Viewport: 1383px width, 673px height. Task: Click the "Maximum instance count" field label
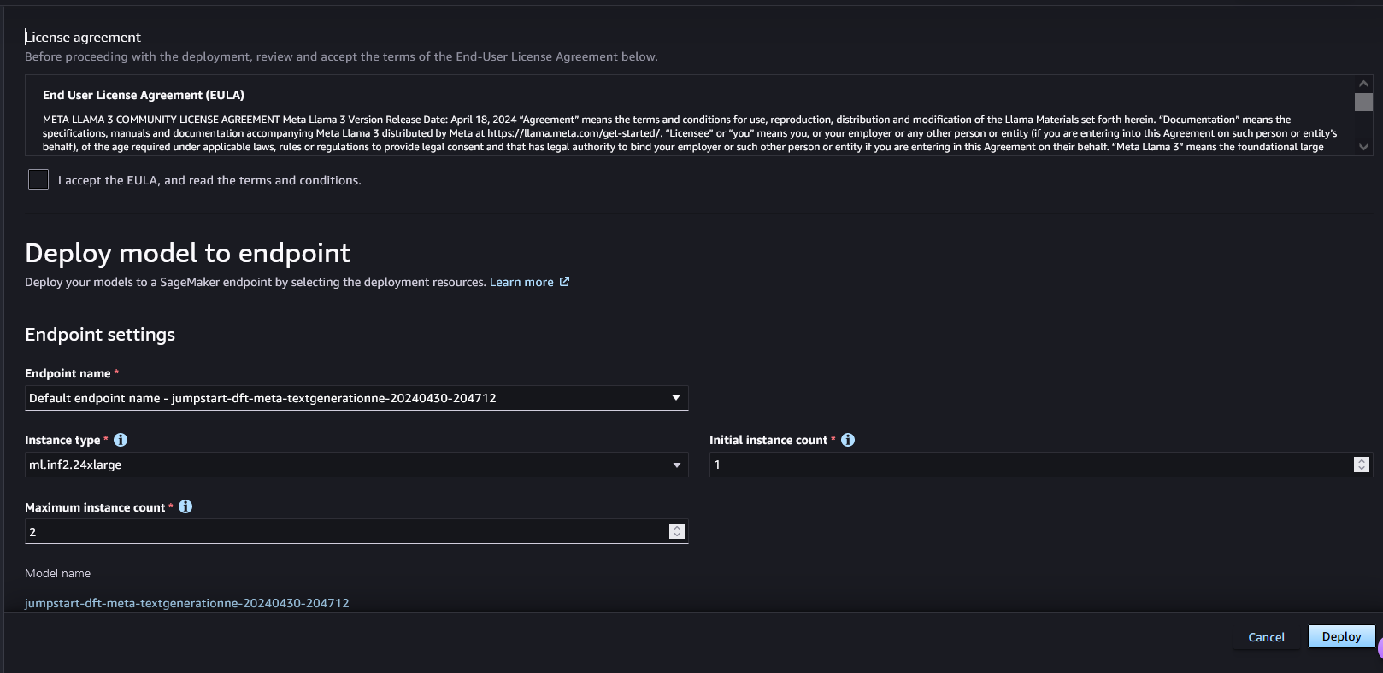(x=95, y=507)
